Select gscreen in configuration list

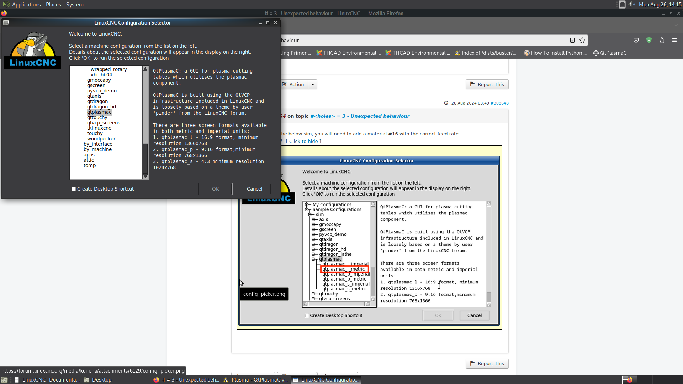pyautogui.click(x=96, y=85)
